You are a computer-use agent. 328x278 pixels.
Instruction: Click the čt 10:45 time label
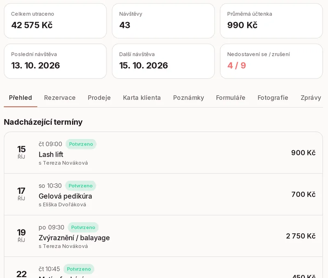(x=49, y=269)
